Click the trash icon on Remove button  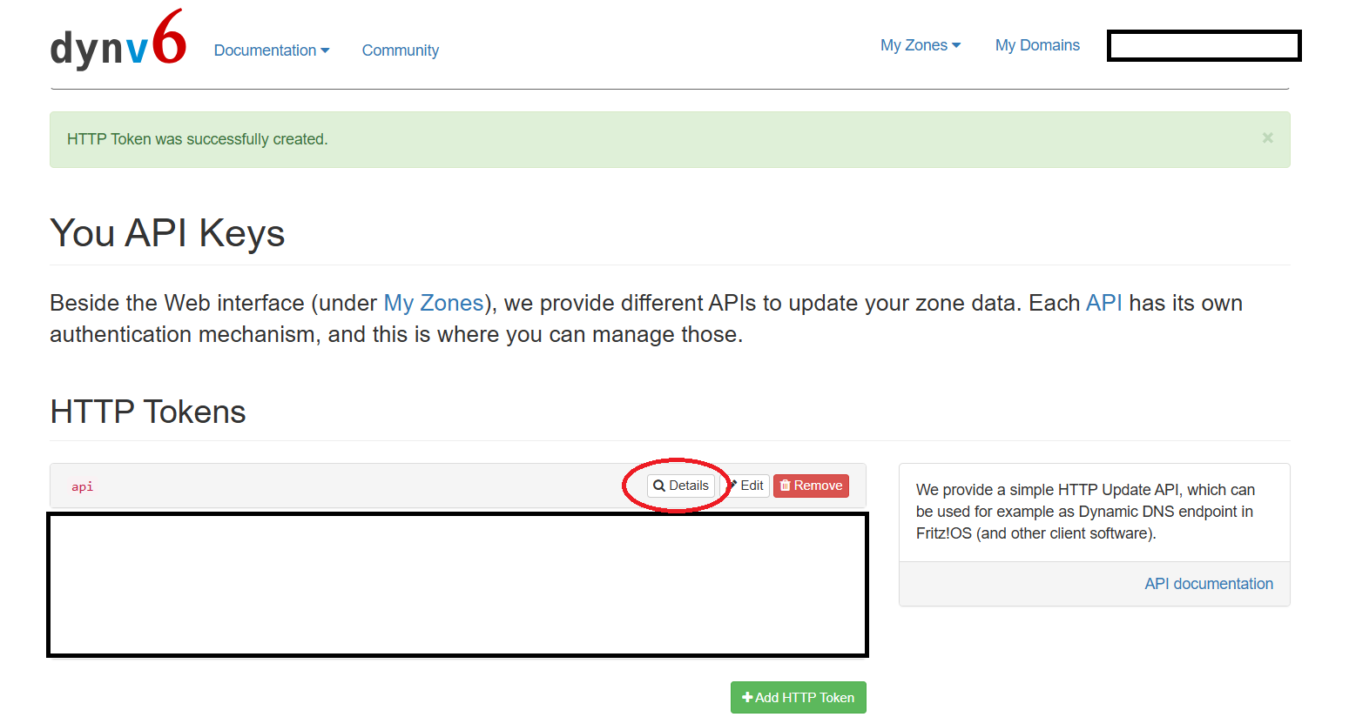tap(785, 486)
